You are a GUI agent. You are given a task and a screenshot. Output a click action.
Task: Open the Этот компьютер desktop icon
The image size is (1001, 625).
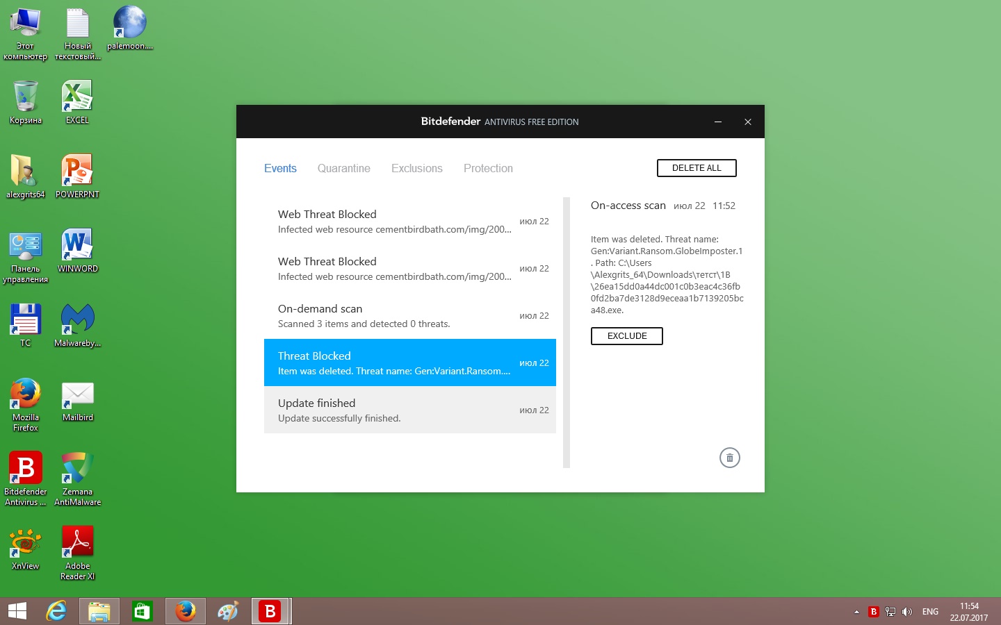pyautogui.click(x=26, y=34)
